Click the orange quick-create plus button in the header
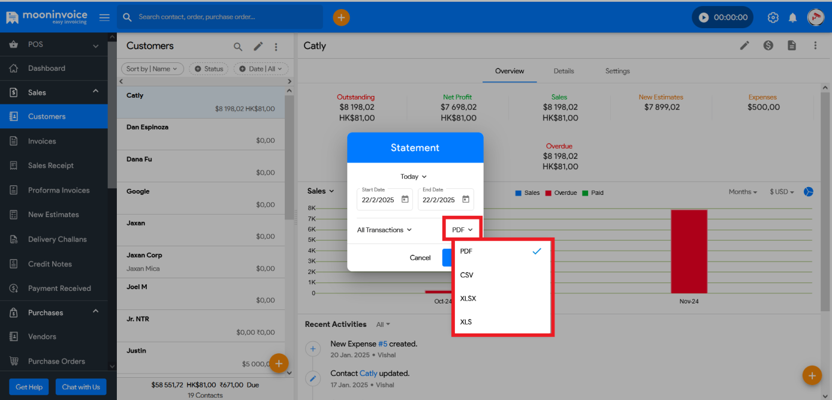The image size is (832, 400). click(x=341, y=17)
